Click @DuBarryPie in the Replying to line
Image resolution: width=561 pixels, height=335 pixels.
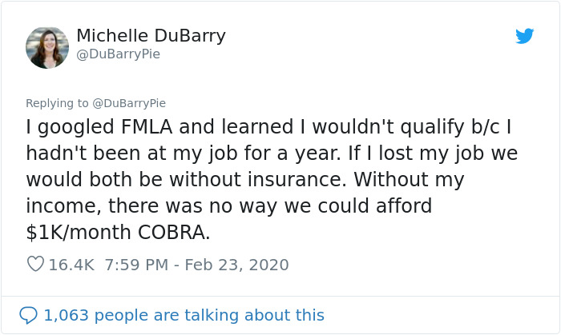129,103
